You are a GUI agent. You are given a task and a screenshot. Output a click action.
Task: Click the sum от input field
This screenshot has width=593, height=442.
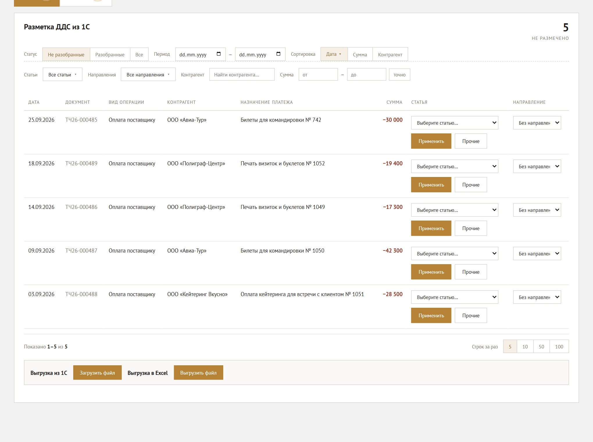pyautogui.click(x=318, y=75)
